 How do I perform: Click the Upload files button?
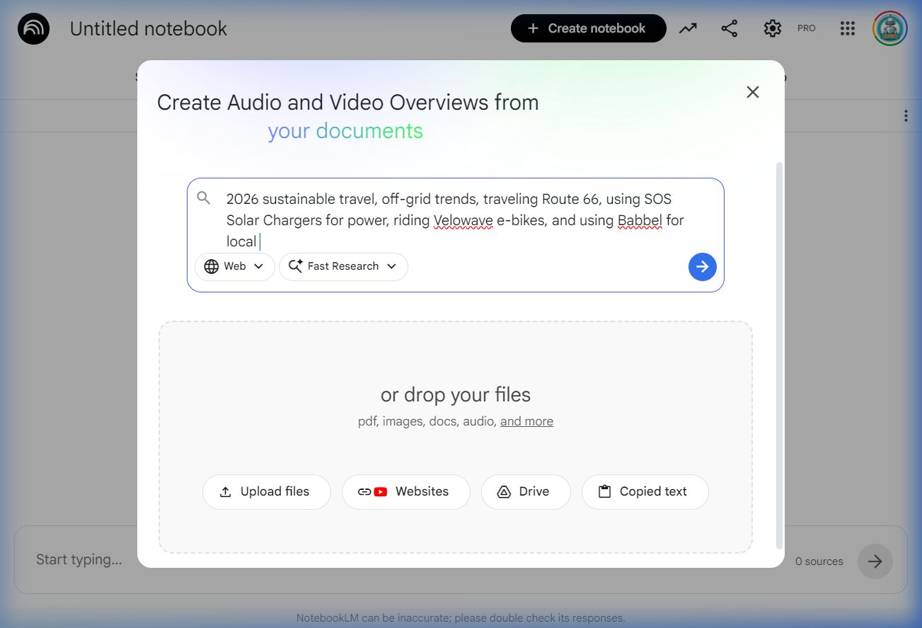pos(266,492)
